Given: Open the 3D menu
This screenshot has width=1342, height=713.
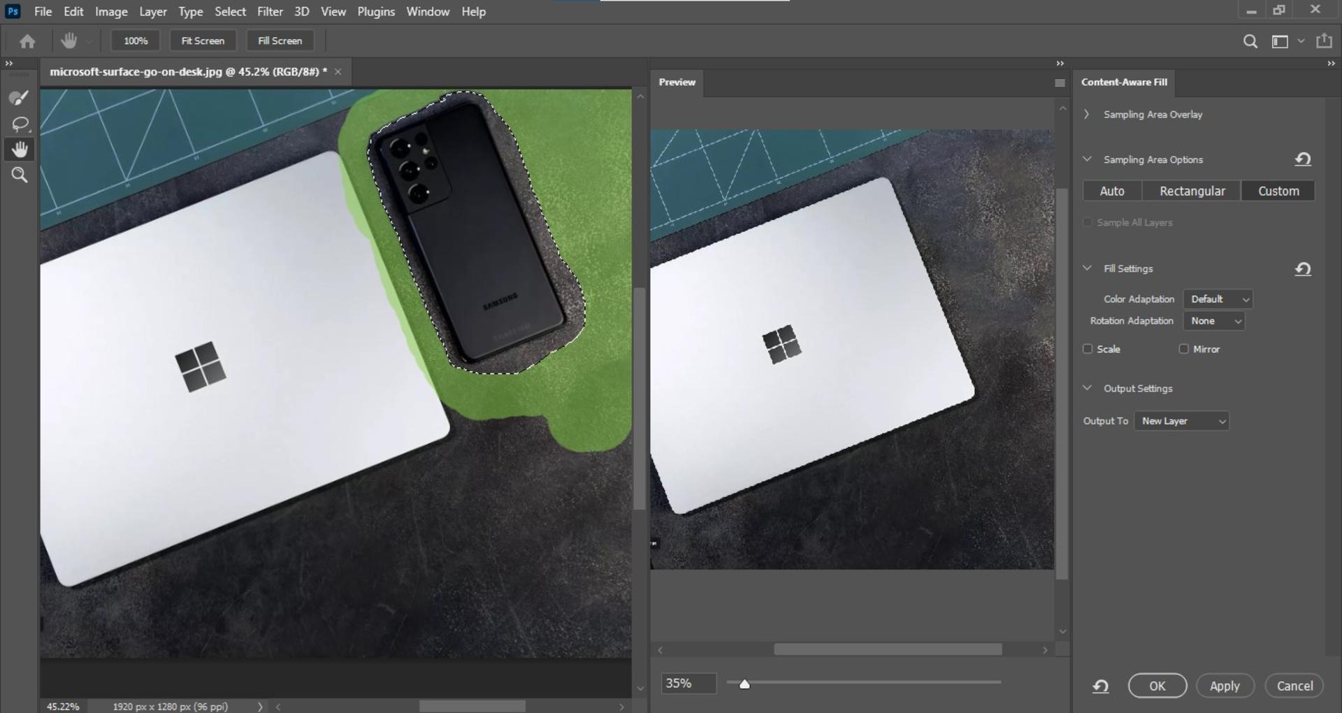Looking at the screenshot, I should [301, 11].
